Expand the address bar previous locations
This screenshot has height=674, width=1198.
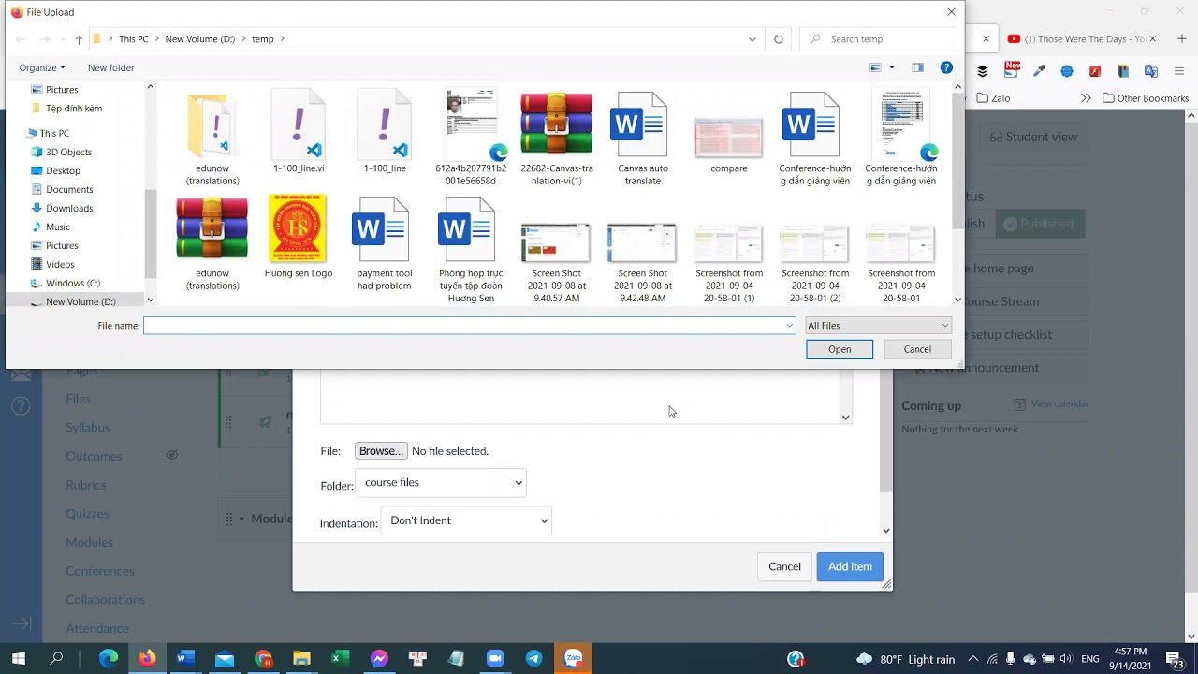[752, 39]
